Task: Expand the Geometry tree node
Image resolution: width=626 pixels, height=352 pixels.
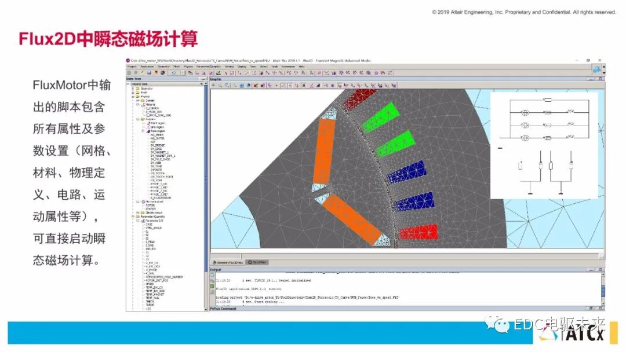Action: pyautogui.click(x=133, y=89)
